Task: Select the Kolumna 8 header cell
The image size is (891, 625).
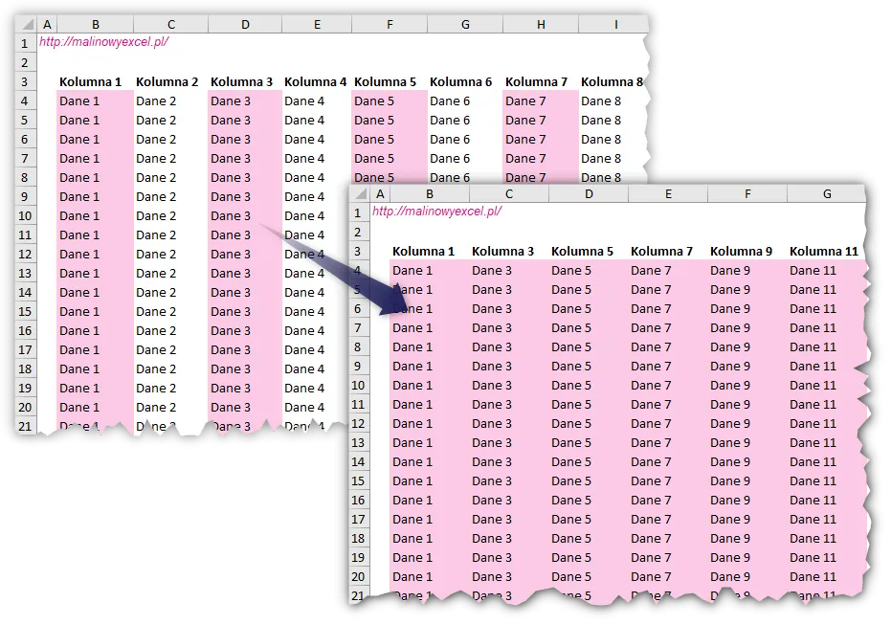Action: click(x=611, y=82)
